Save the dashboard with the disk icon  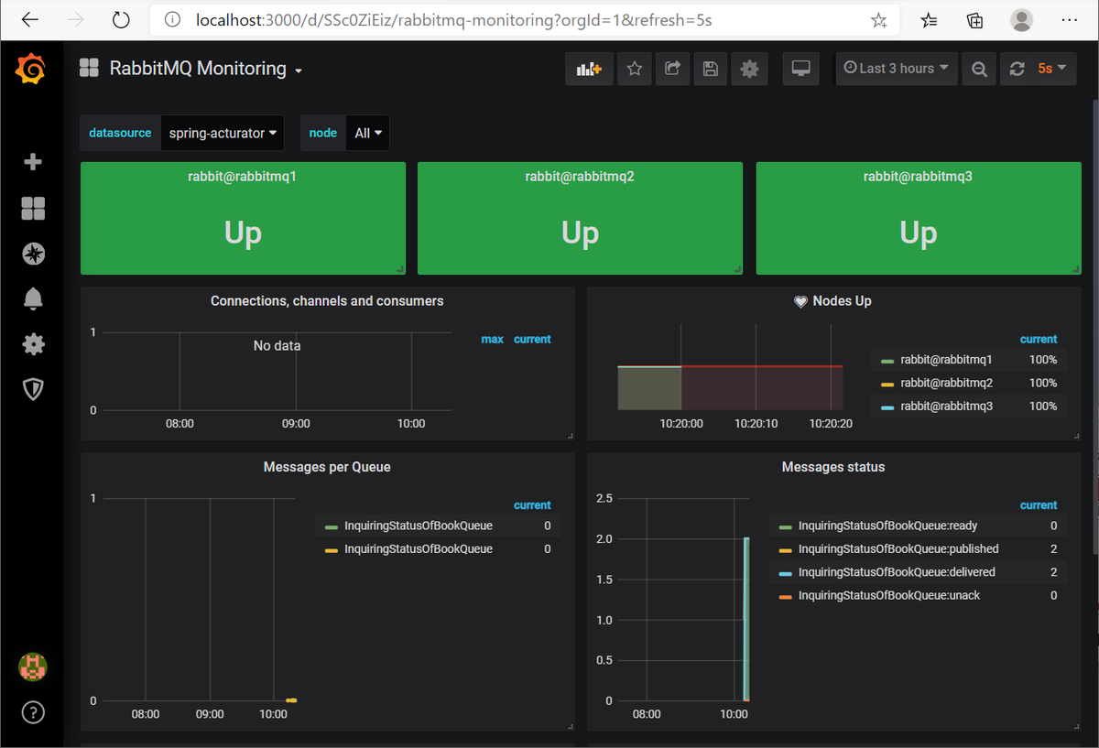710,69
